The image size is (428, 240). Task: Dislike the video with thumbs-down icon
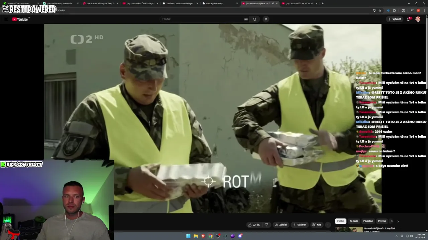266,225
